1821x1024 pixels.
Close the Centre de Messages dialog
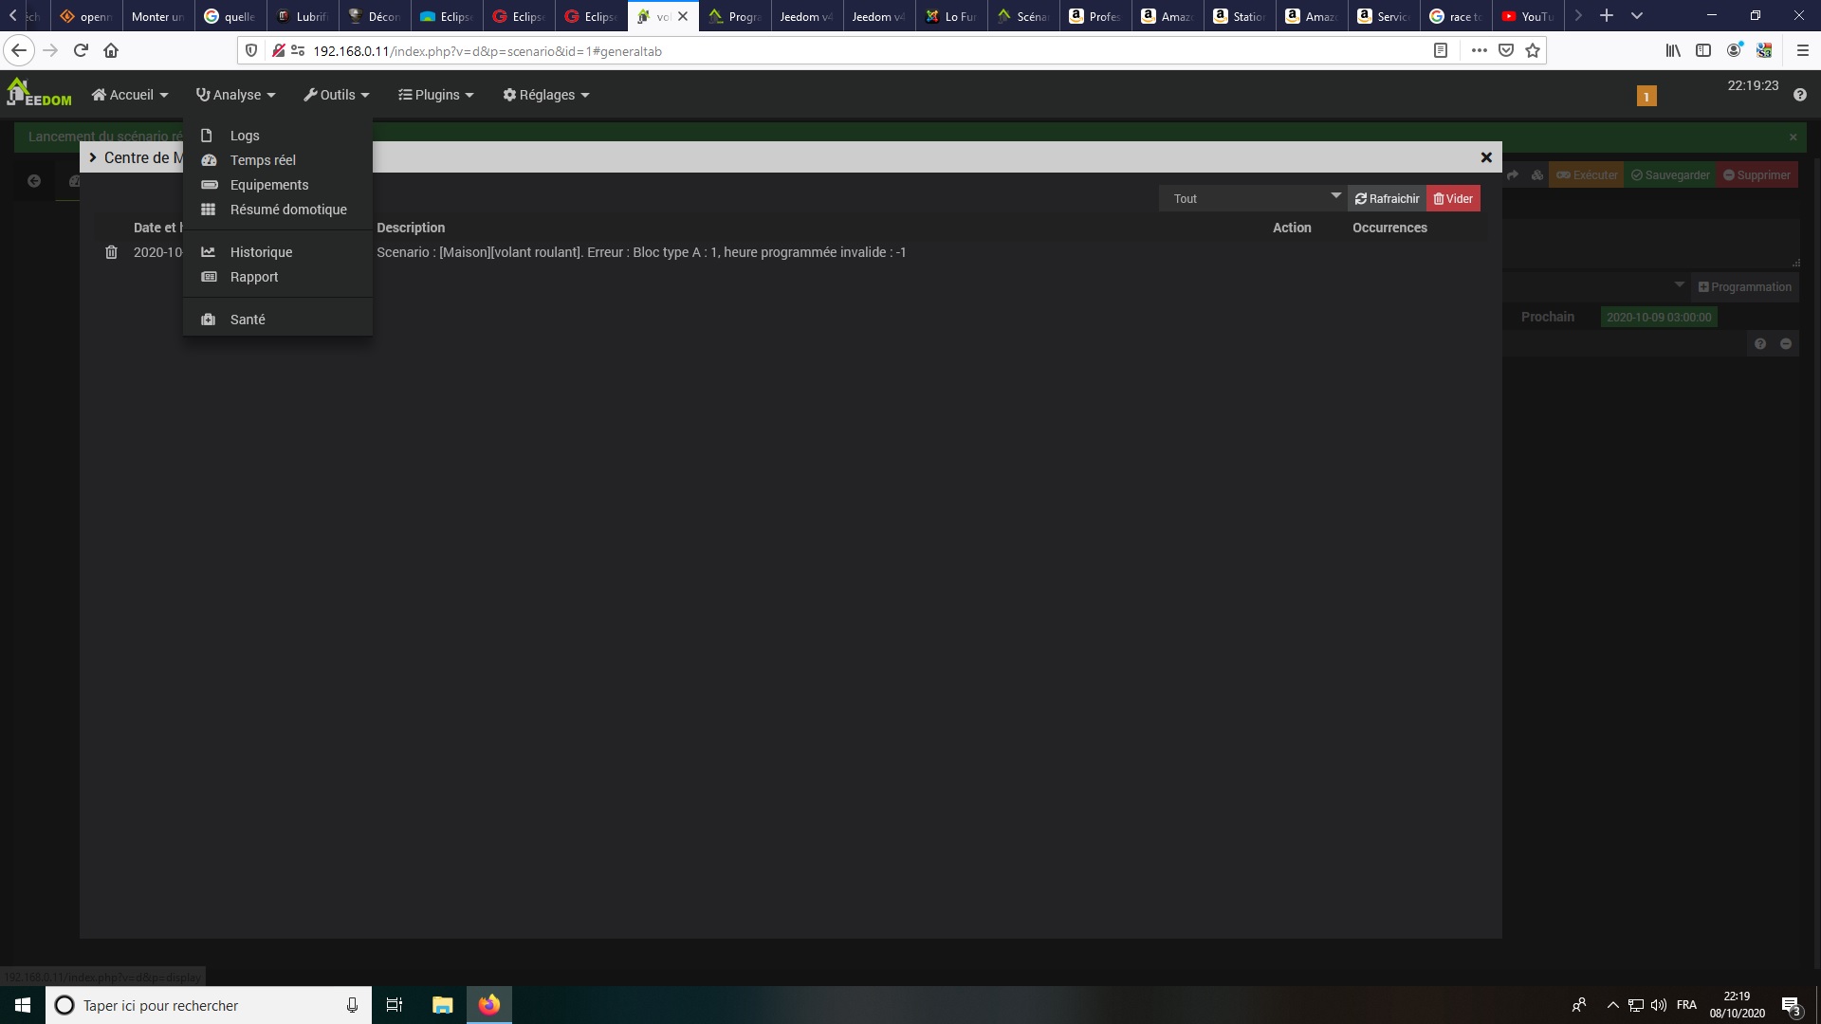[x=1486, y=157]
